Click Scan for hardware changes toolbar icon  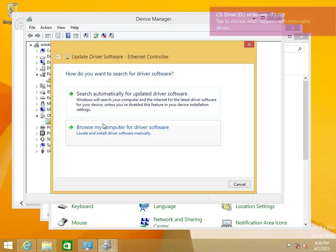tap(86, 35)
